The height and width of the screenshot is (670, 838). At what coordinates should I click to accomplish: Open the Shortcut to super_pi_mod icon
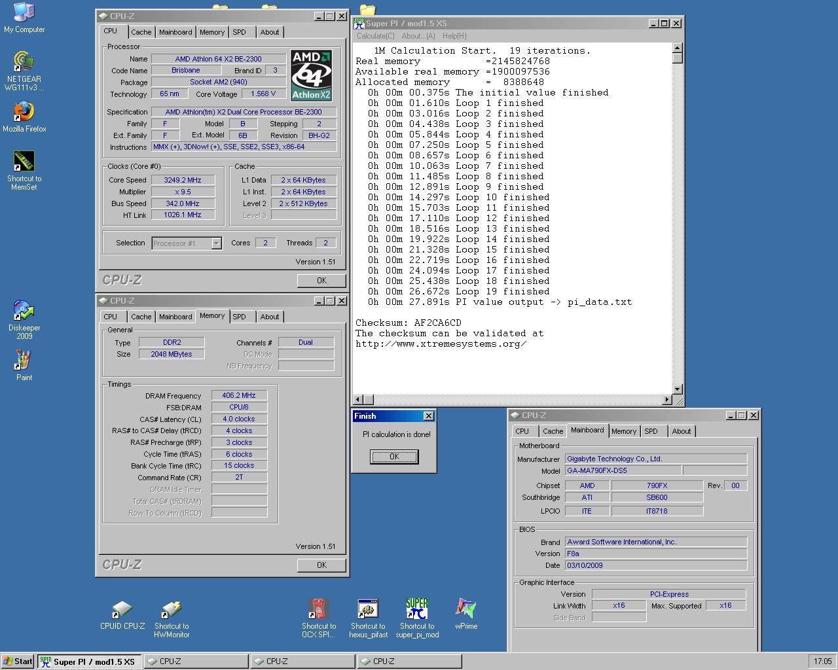pos(417,618)
